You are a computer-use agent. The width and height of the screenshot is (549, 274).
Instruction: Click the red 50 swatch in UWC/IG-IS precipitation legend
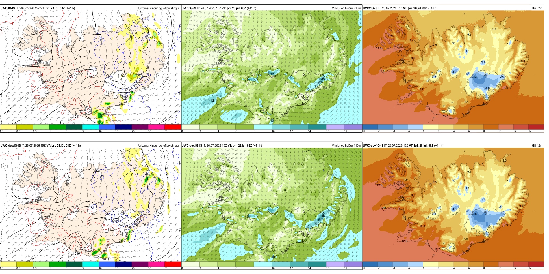(x=173, y=127)
